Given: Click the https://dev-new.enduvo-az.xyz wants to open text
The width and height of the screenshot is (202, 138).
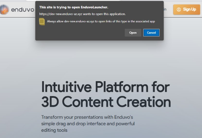Looking at the screenshot, I should [x=82, y=14].
